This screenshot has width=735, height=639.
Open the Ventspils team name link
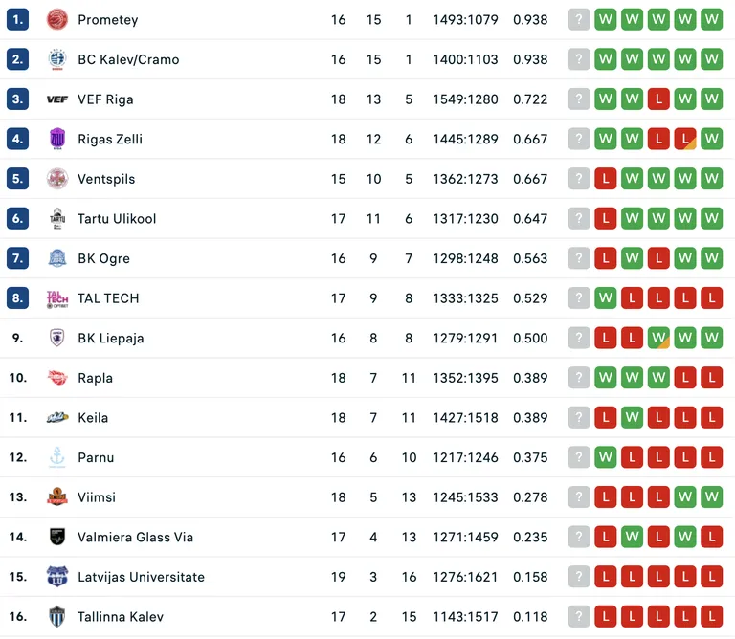(x=106, y=179)
